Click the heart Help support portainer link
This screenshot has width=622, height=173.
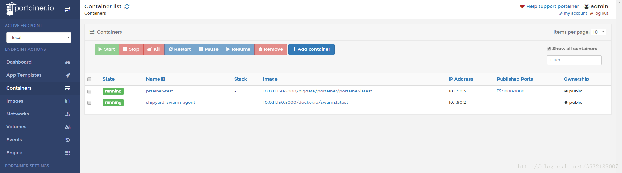[x=549, y=6]
